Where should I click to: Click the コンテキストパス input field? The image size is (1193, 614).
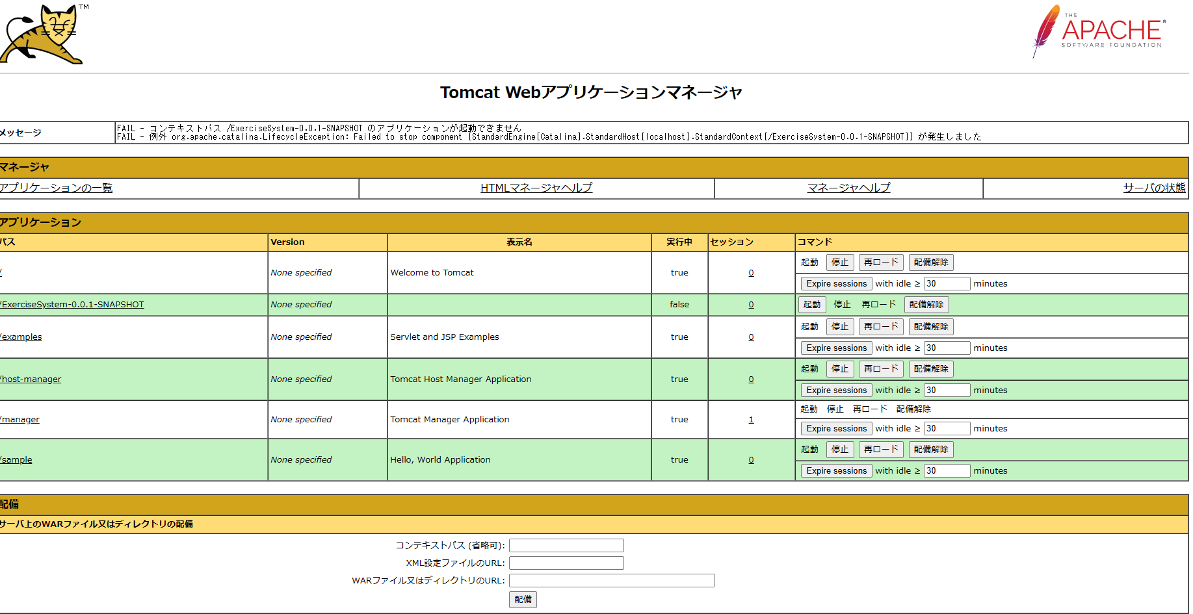pyautogui.click(x=566, y=545)
